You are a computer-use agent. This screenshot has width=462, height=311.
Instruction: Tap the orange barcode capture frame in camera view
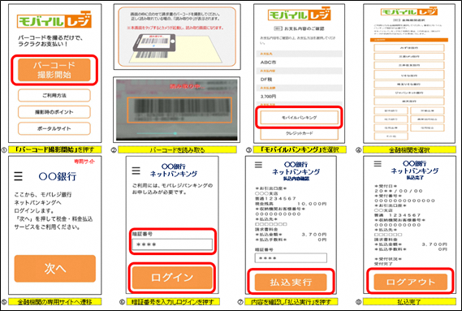[x=179, y=110]
